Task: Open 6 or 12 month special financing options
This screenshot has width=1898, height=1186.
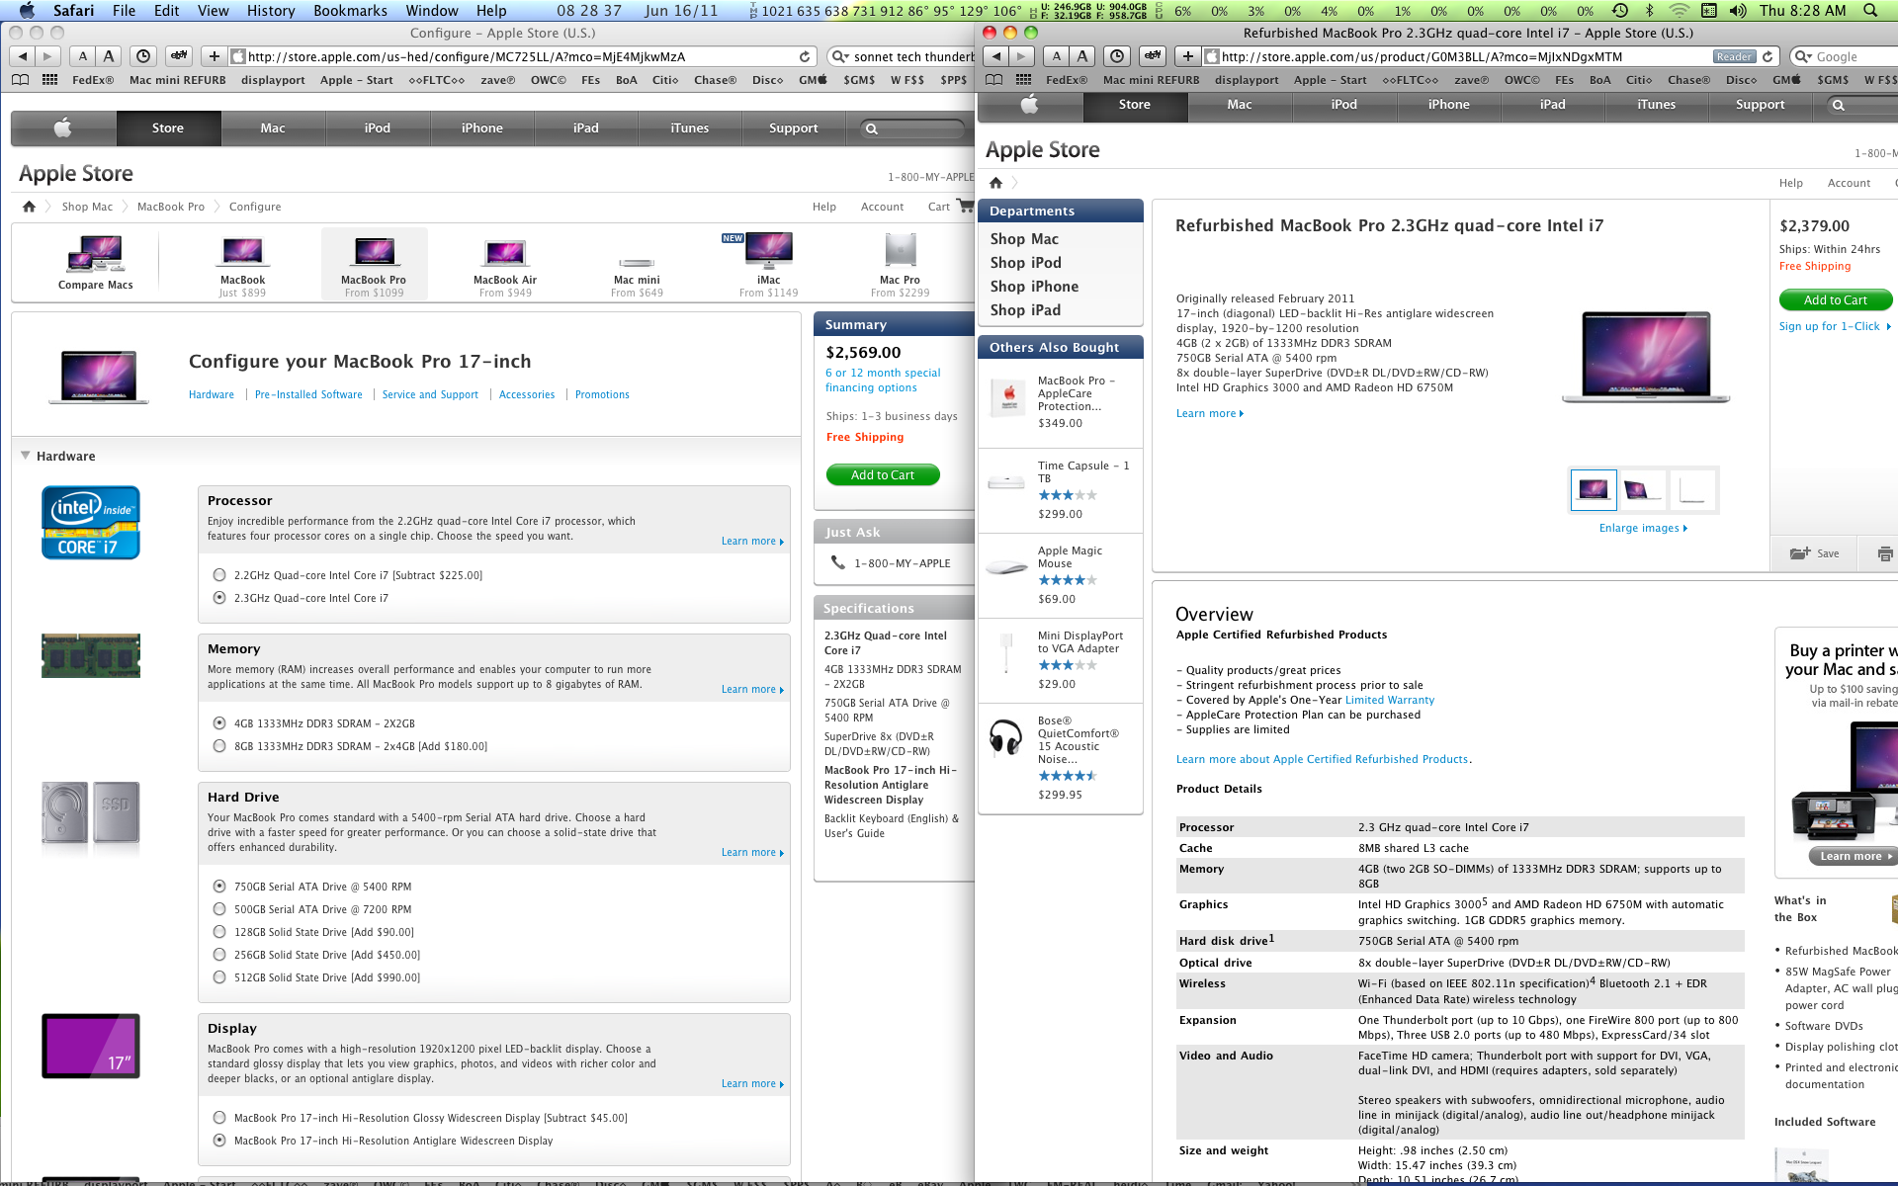Action: coord(883,381)
